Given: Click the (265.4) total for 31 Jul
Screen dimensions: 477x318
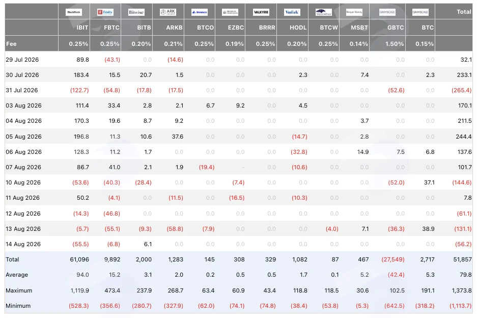Looking at the screenshot, I should (x=462, y=91).
